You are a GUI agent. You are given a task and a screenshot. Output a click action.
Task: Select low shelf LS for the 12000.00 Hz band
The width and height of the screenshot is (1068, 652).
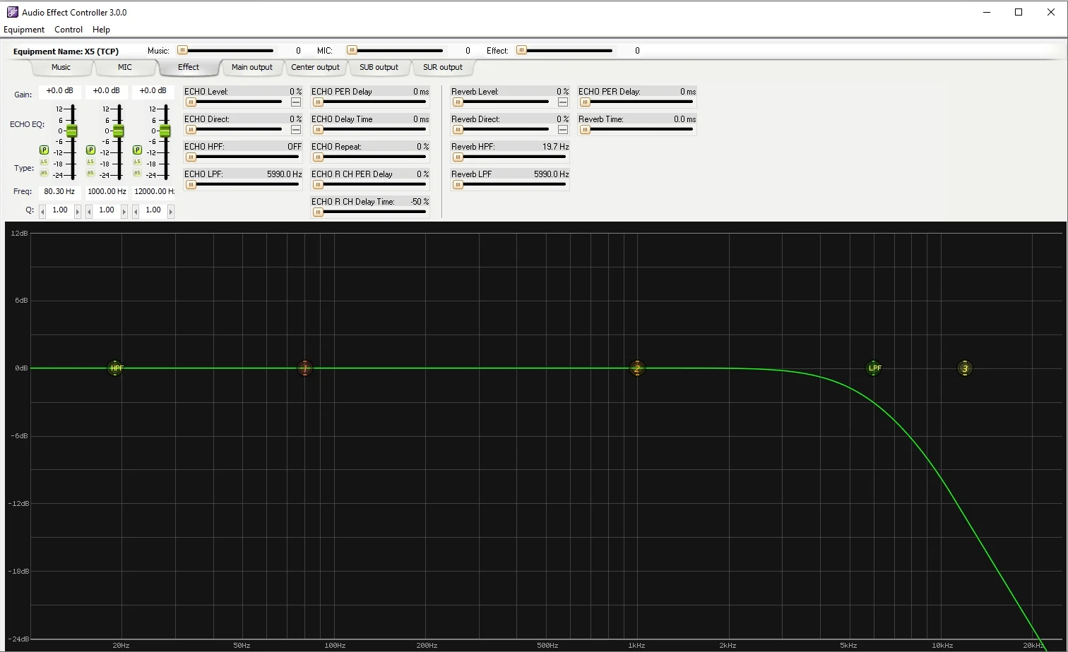coord(137,162)
